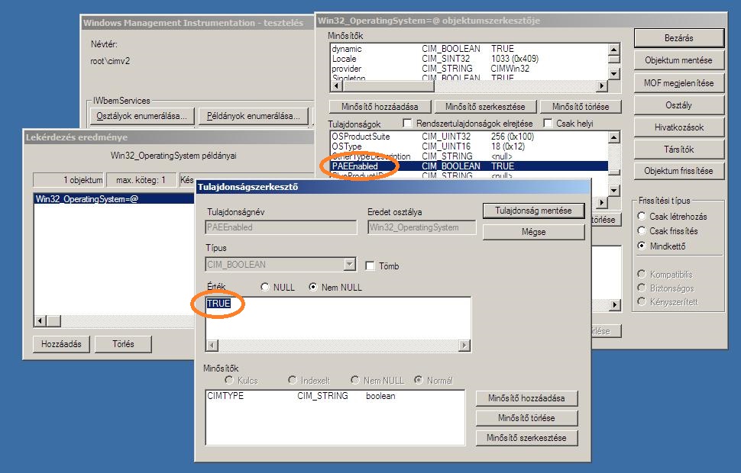
Task: Select the CIMTYPE qualifier row
Action: tap(335, 396)
